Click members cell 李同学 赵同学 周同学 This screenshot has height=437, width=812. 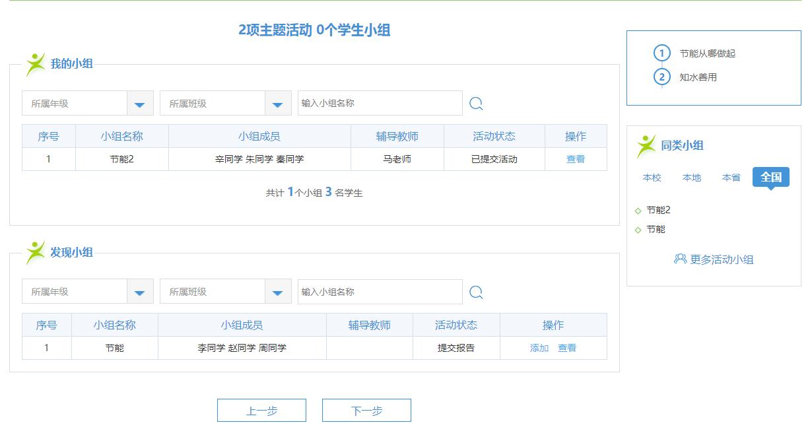coord(242,348)
